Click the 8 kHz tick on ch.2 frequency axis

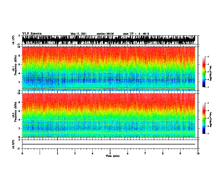pos(20,102)
